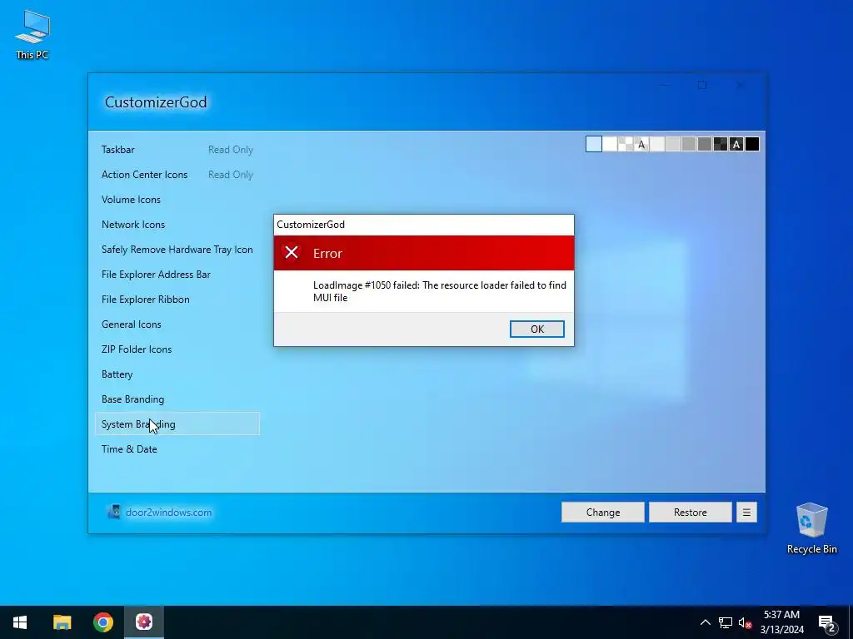This screenshot has width=853, height=639.
Task: Click the red error X icon
Action: coord(291,253)
